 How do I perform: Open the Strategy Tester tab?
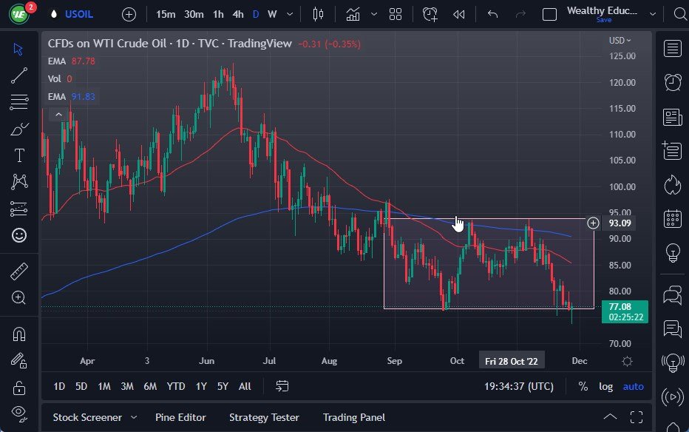(x=264, y=417)
